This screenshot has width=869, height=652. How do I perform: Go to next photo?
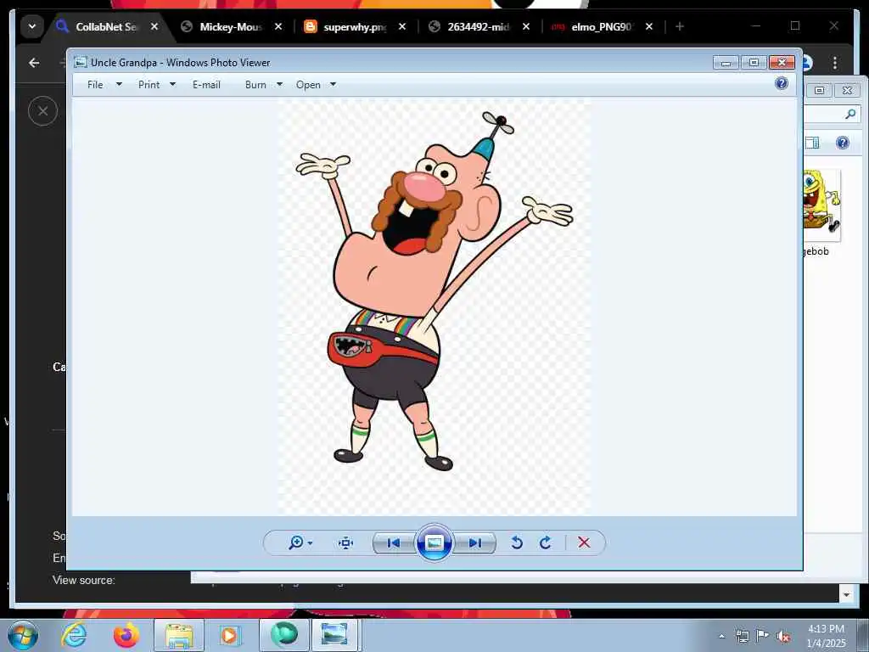click(475, 542)
